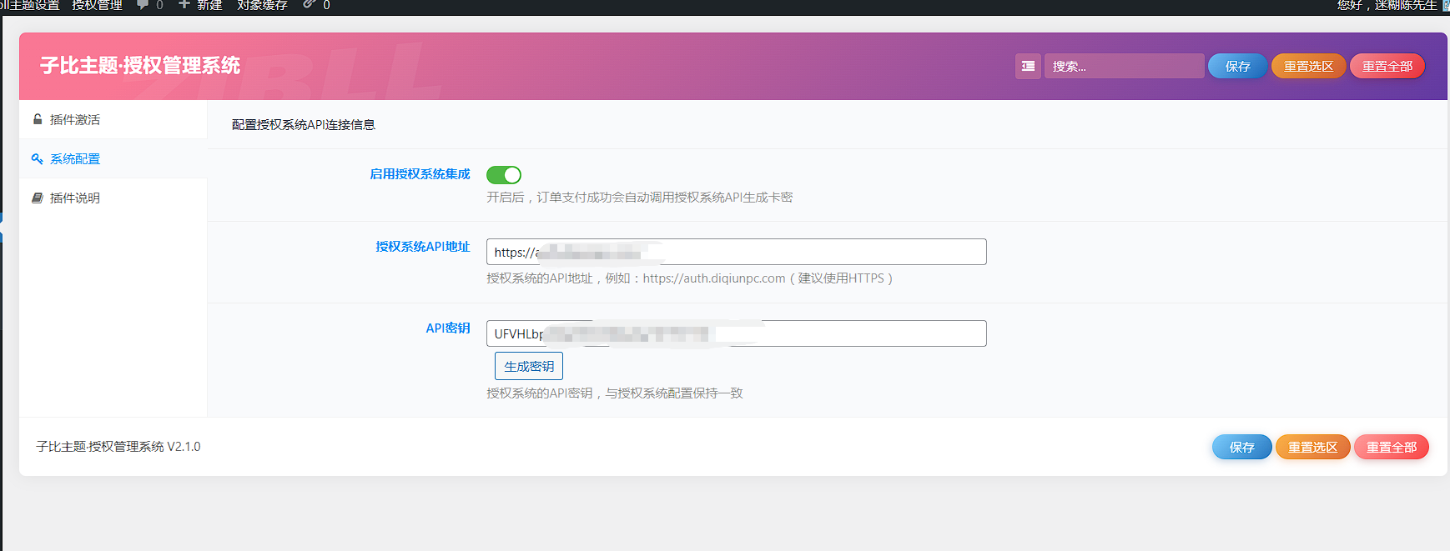This screenshot has width=1450, height=551.
Task: Click the link icon after 对象缓存
Action: pos(309,5)
